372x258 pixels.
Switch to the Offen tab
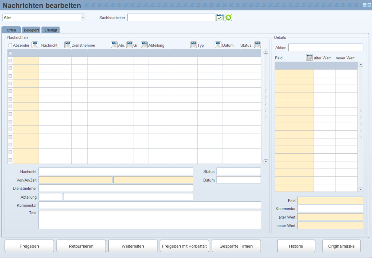click(x=11, y=30)
